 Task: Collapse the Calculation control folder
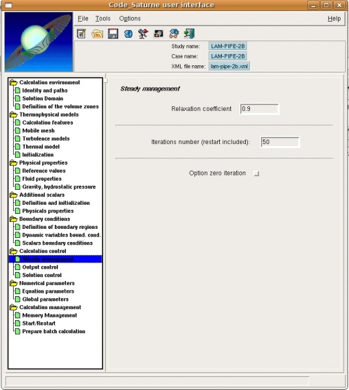pos(14,251)
